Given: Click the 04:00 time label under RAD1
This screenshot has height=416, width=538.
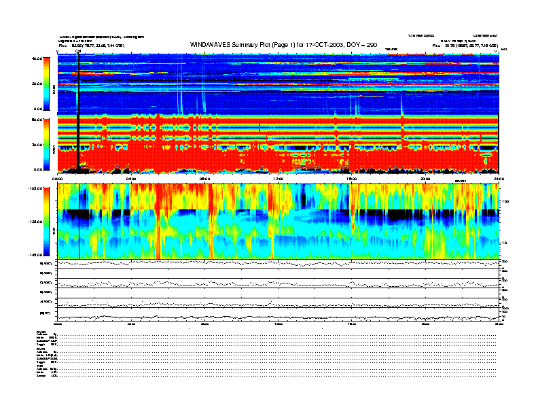Looking at the screenshot, I should point(131,179).
